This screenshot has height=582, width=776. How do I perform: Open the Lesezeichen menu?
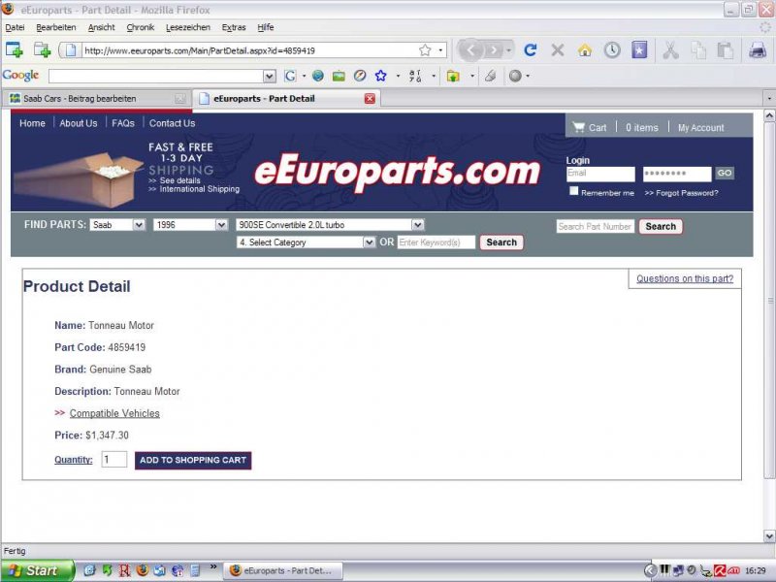(x=188, y=27)
